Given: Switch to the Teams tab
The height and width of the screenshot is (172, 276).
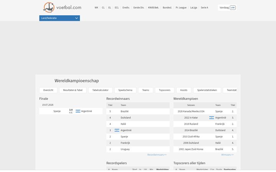Looking at the screenshot, I should coord(146,90).
